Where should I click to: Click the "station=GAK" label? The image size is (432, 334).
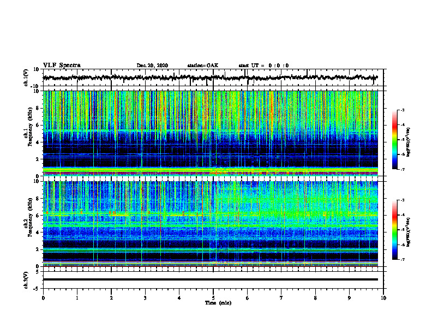(x=203, y=65)
